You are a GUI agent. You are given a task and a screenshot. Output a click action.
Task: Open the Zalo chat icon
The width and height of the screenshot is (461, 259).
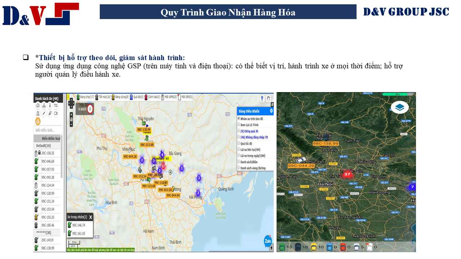(x=267, y=241)
